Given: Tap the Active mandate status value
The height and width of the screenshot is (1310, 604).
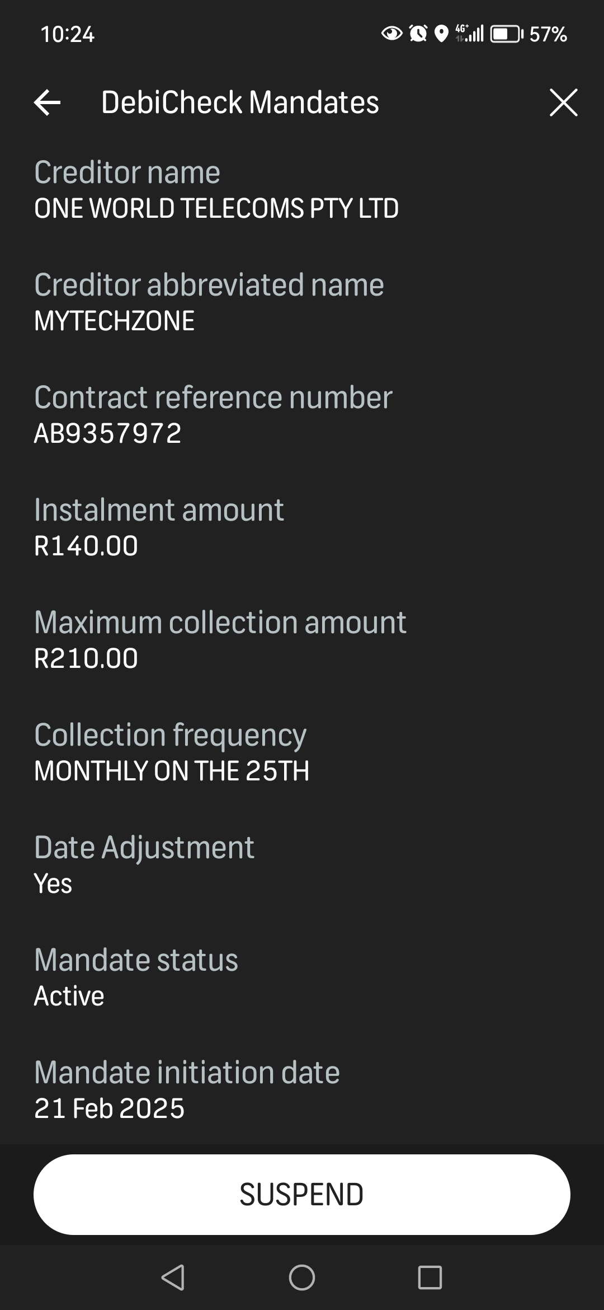Looking at the screenshot, I should tap(69, 996).
